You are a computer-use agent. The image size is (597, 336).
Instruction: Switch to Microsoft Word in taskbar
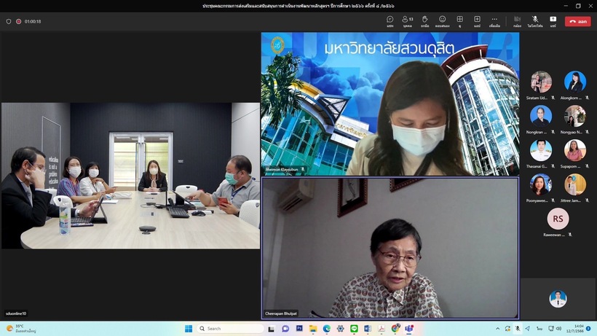point(368,329)
